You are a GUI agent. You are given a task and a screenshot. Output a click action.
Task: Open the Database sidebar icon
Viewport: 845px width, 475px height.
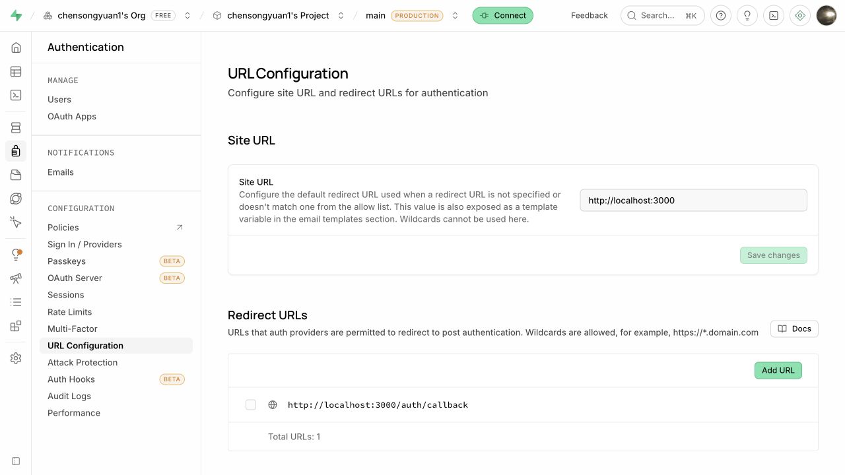pos(16,128)
